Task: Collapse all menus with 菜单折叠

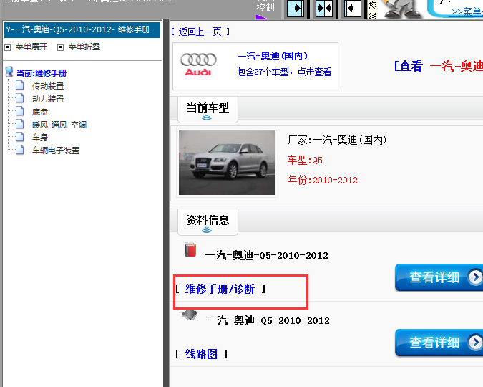Action: (84, 47)
